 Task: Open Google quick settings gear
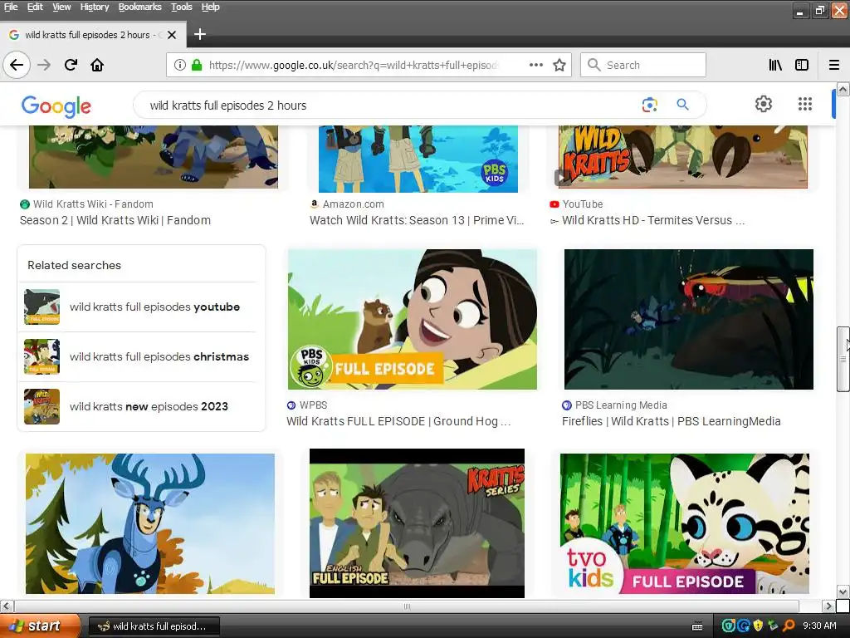764,104
